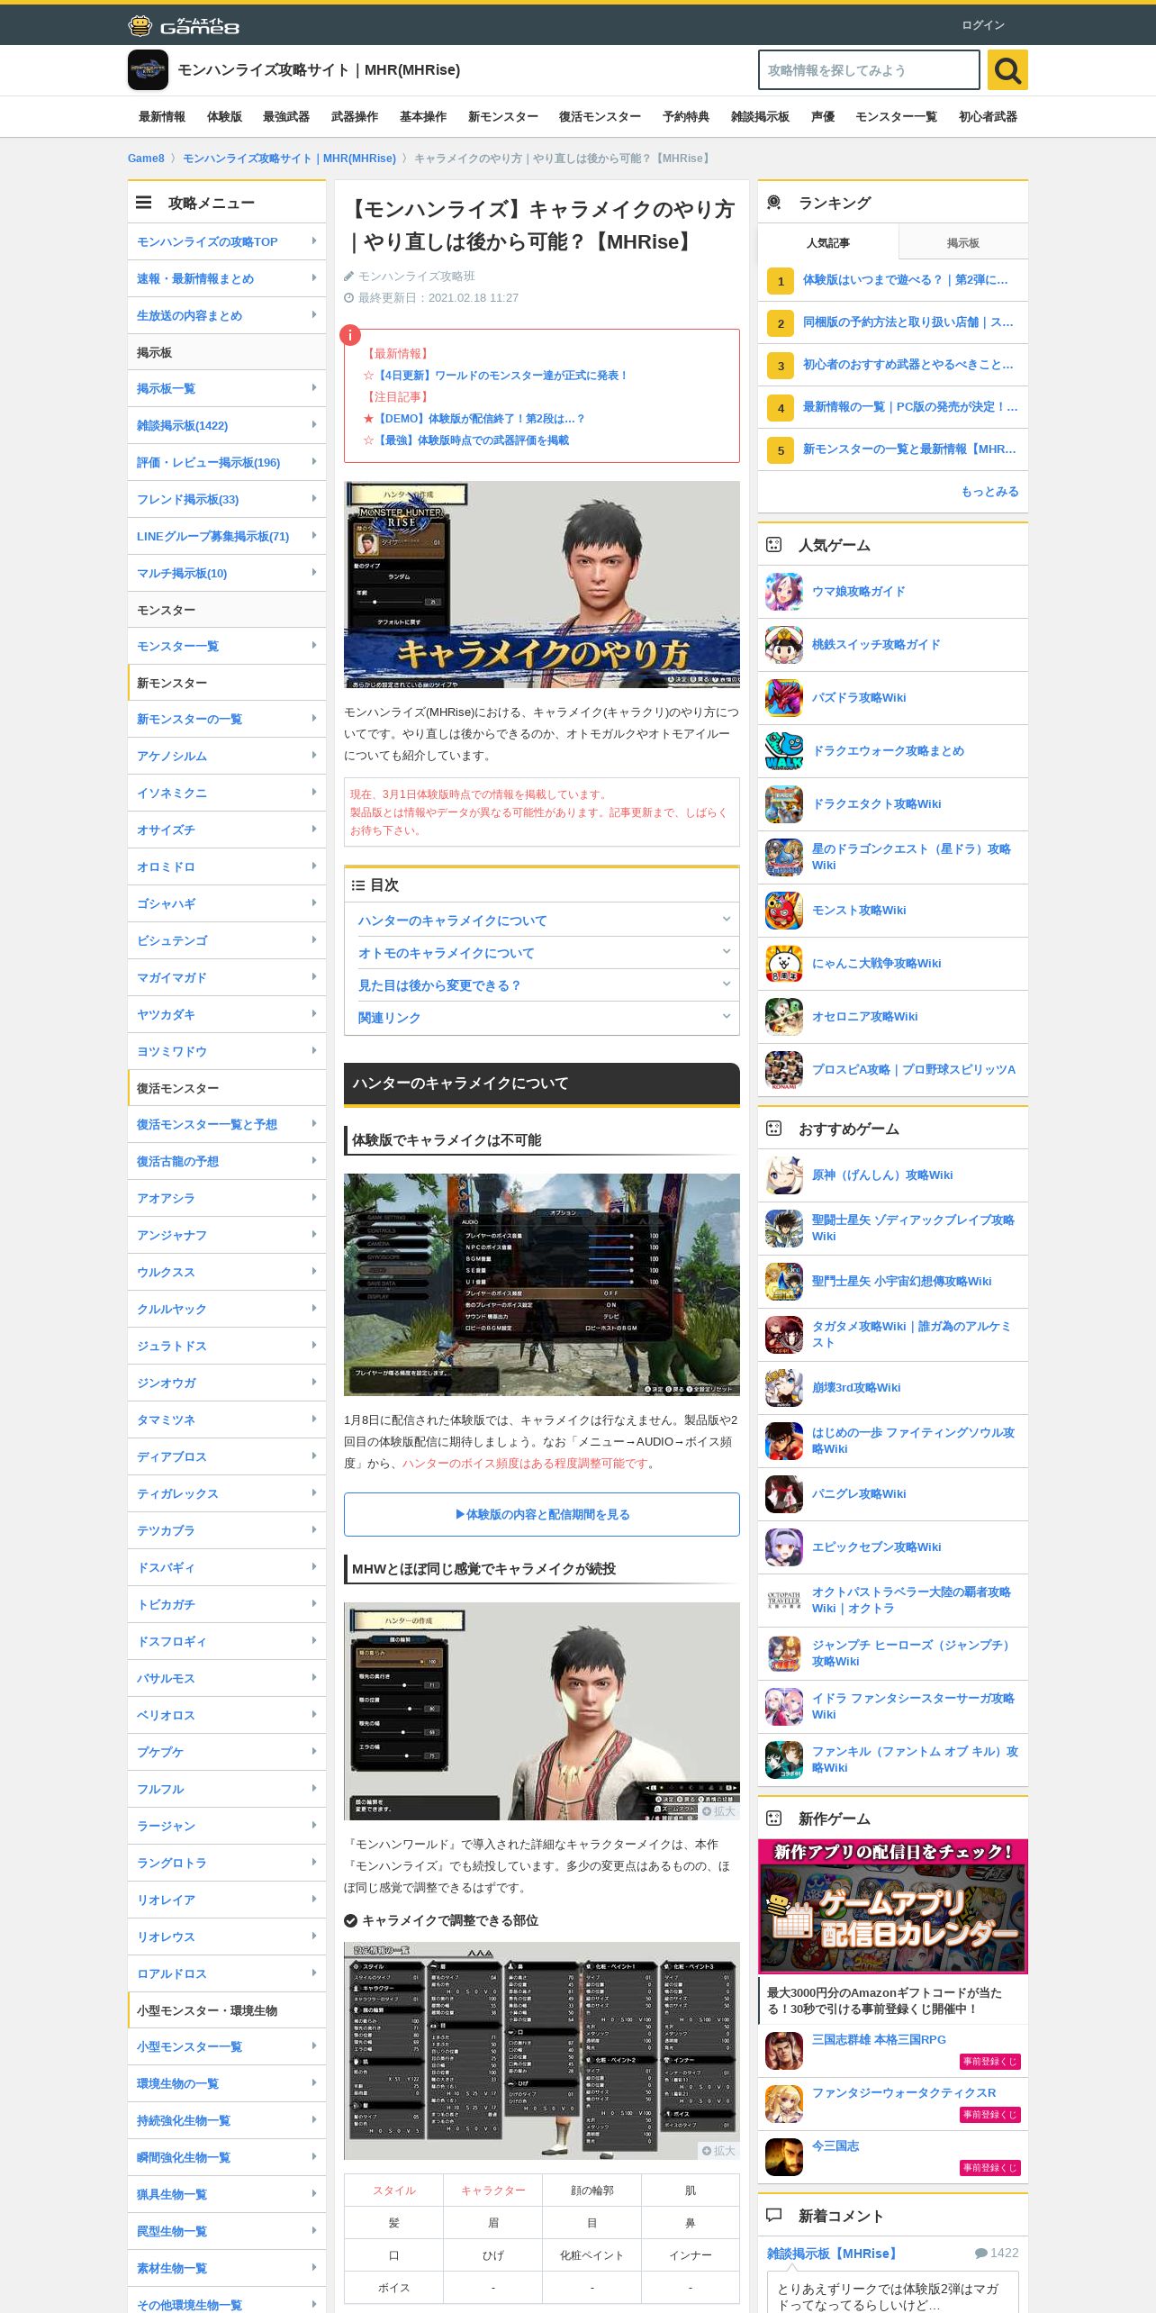Click the Monster Hunter Rise site icon

[x=148, y=70]
